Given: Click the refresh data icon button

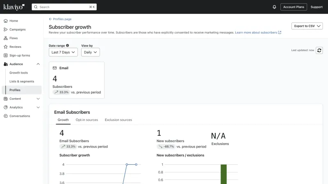Looking at the screenshot, I should pyautogui.click(x=319, y=50).
